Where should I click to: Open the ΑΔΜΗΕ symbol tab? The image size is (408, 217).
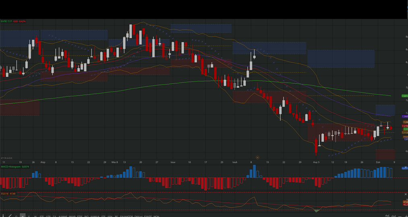(63, 216)
